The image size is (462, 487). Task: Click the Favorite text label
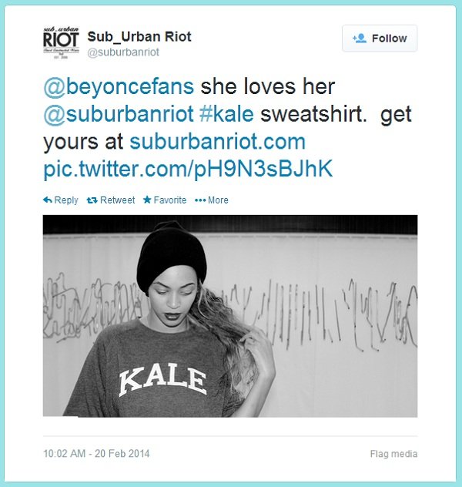pos(170,200)
